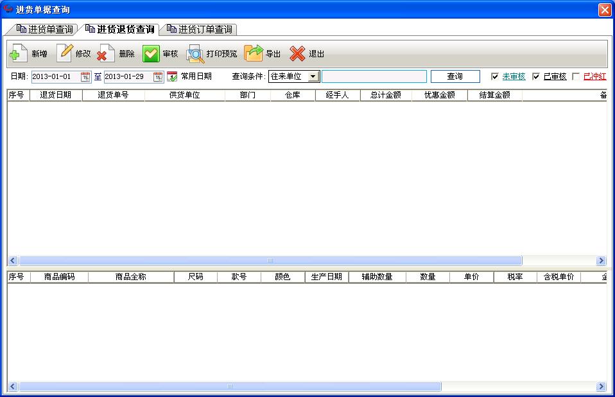Click the 仓库 column header
The width and height of the screenshot is (615, 397).
pyautogui.click(x=293, y=95)
